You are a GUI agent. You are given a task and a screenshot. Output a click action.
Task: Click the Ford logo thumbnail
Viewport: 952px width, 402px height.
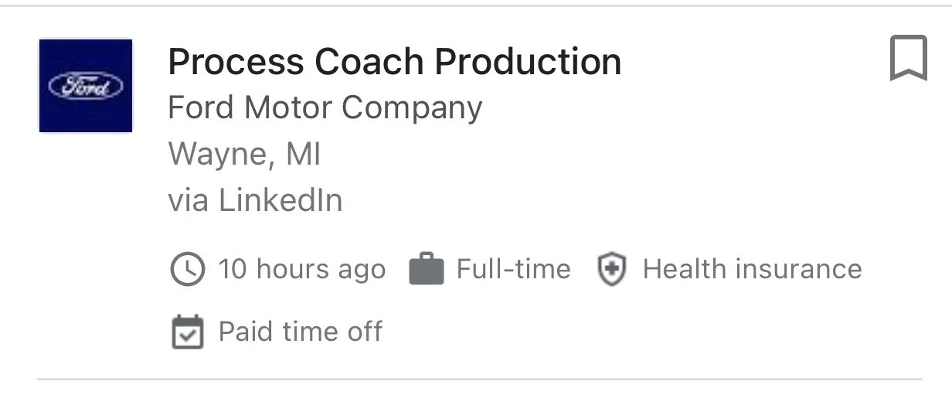pyautogui.click(x=86, y=86)
